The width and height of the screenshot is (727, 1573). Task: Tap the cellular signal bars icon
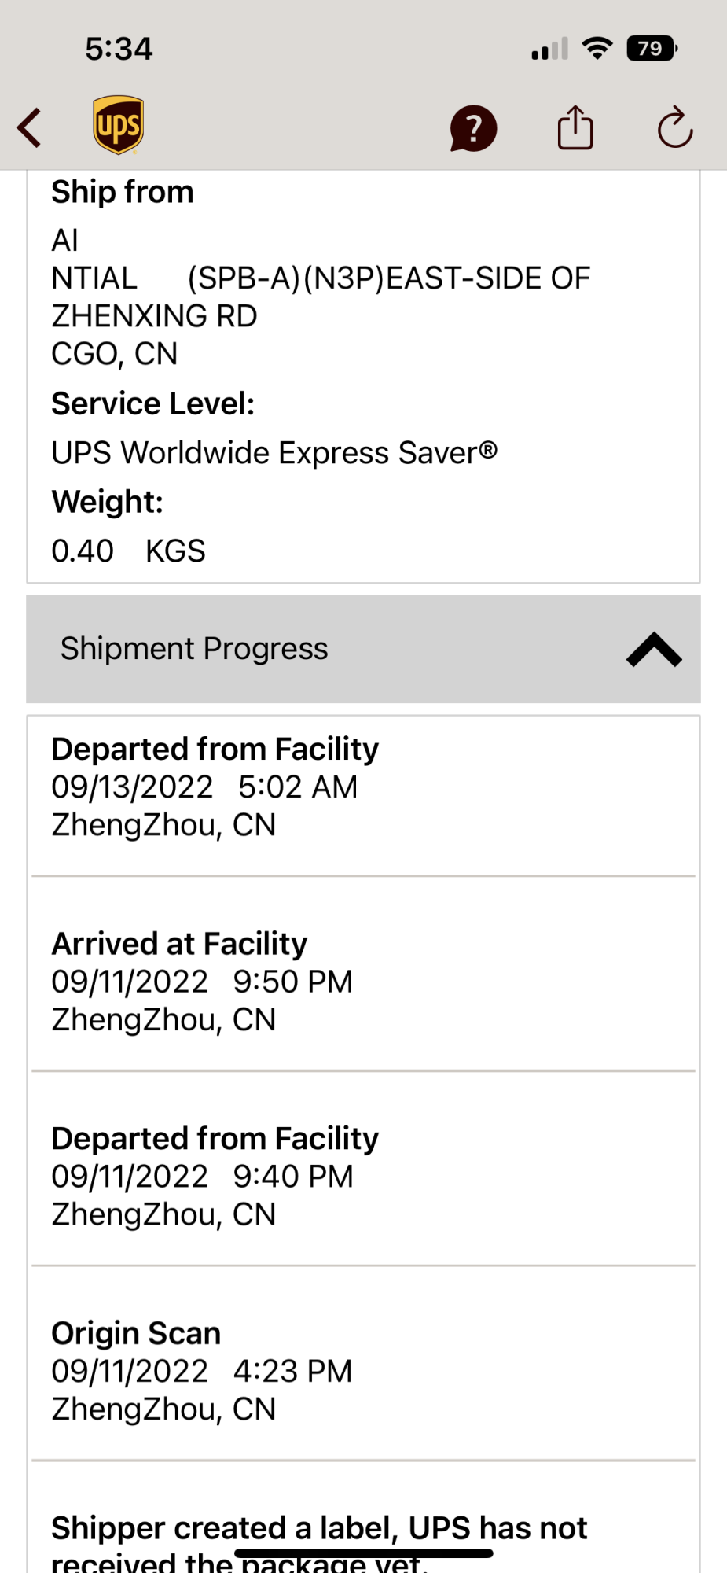[549, 50]
